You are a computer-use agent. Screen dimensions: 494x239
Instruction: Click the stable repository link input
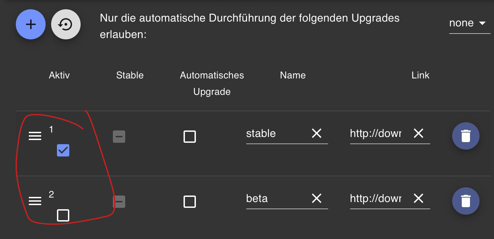coord(376,134)
